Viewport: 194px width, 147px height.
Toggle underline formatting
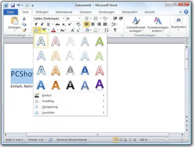point(48,24)
